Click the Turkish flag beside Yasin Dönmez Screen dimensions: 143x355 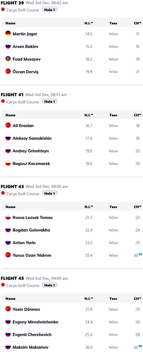[8, 309]
